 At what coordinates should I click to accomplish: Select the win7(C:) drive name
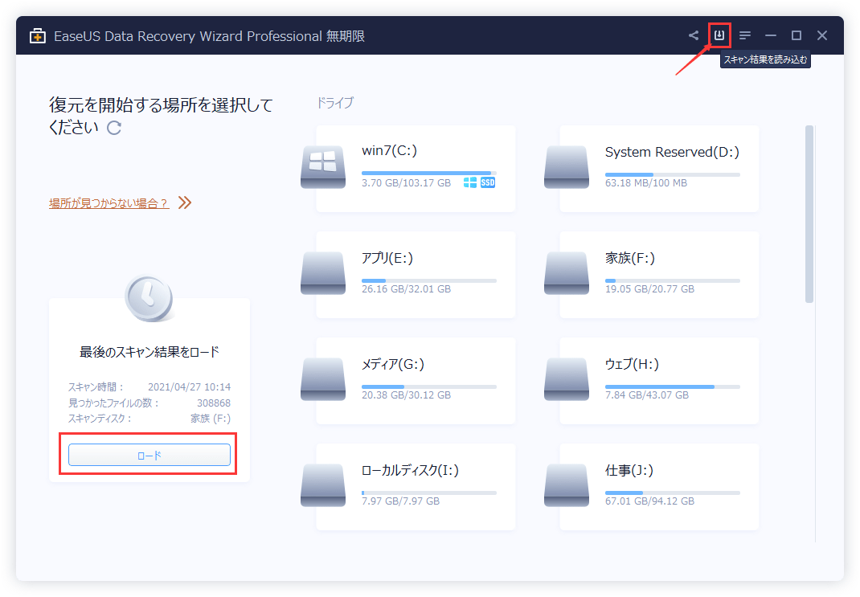390,151
